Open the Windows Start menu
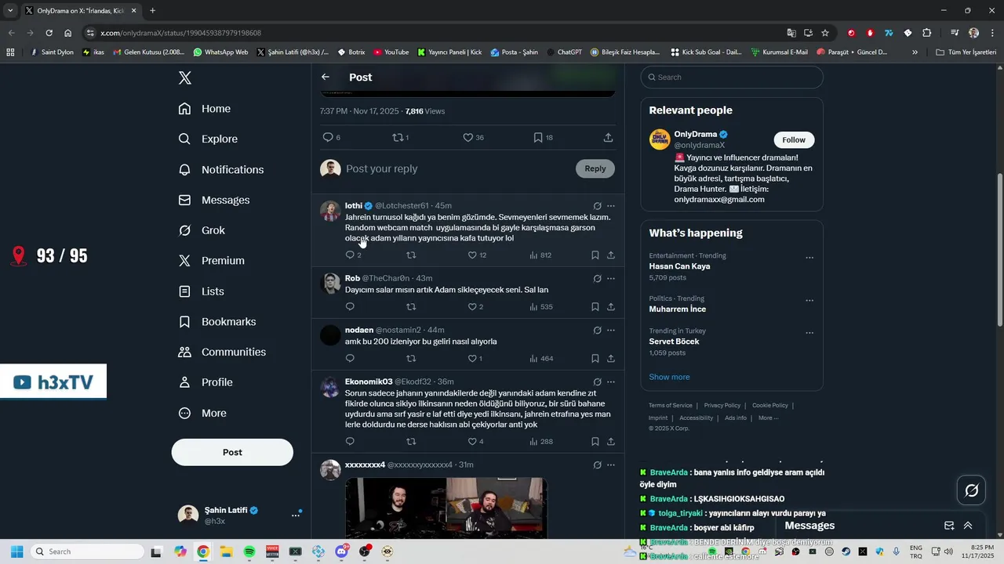 coord(16,551)
